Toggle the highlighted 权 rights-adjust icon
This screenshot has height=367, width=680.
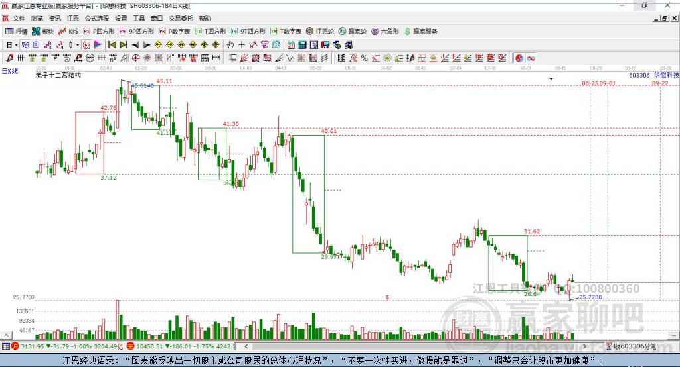tap(87, 45)
